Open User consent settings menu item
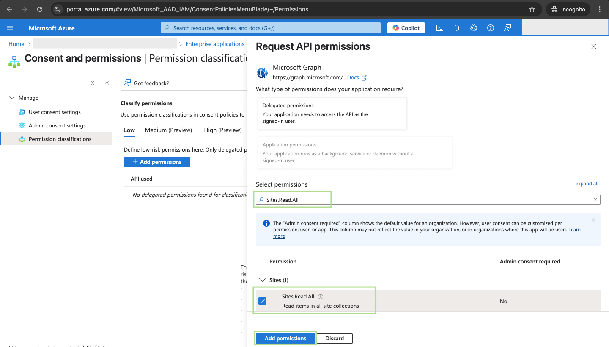Image resolution: width=609 pixels, height=347 pixels. [55, 112]
